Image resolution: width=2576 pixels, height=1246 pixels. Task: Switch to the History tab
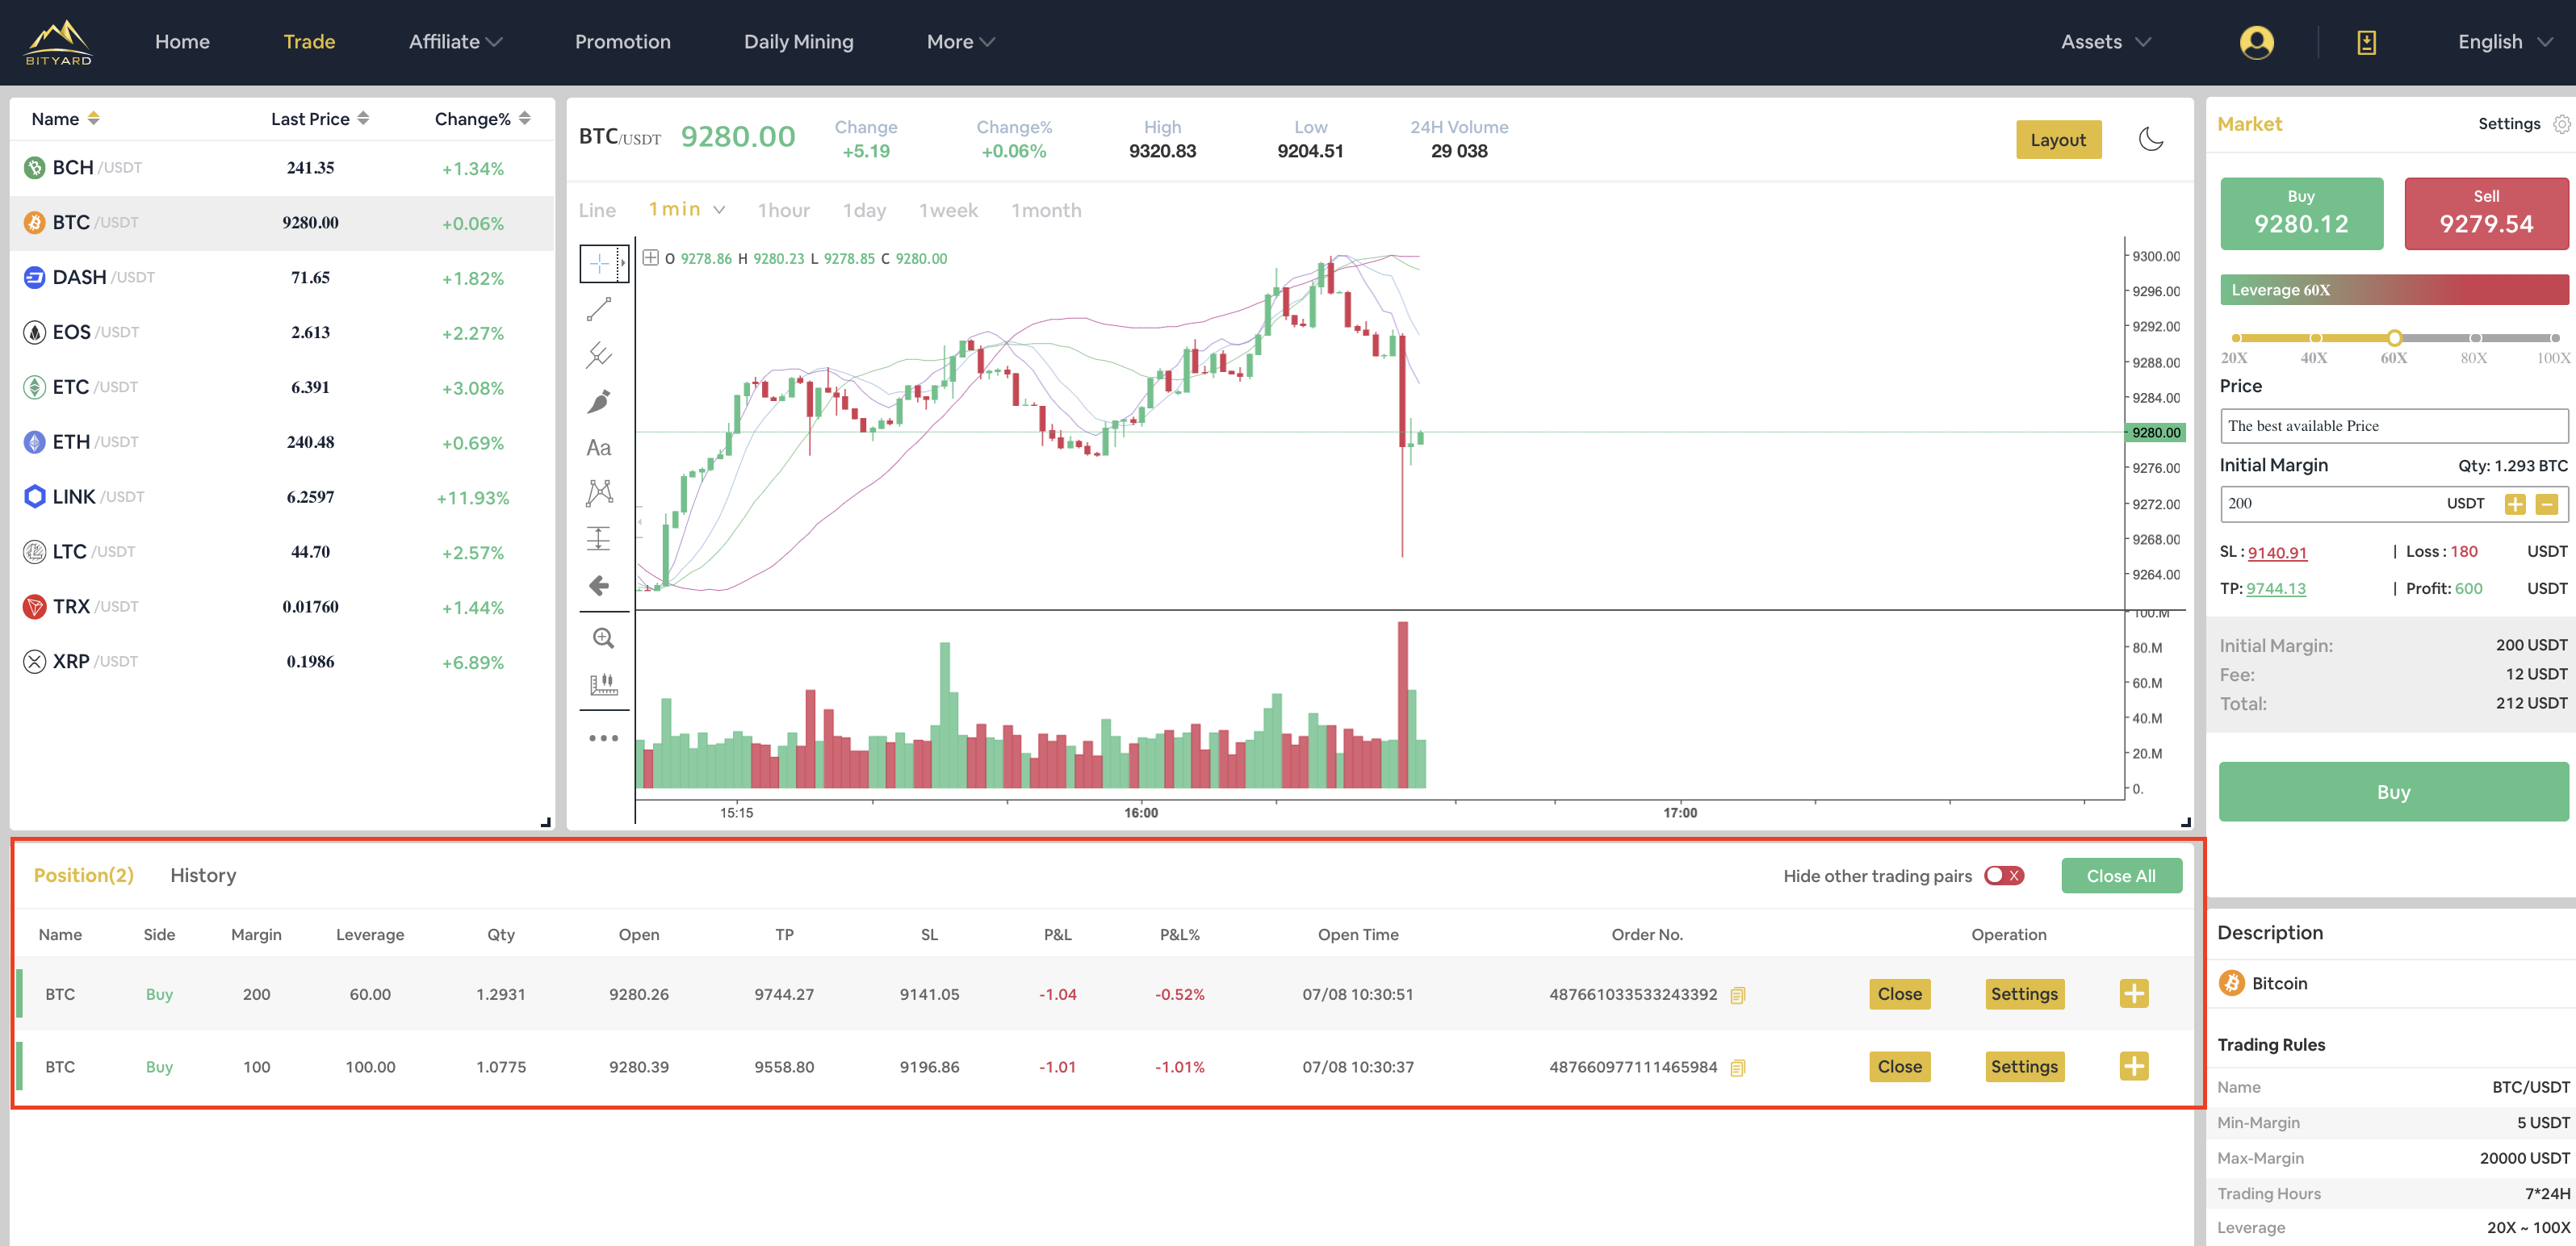pos(203,875)
